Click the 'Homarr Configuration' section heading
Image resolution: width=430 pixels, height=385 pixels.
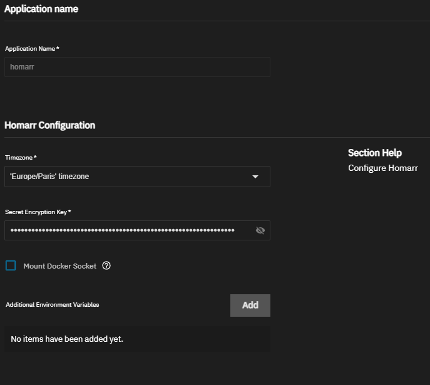pyautogui.click(x=49, y=125)
